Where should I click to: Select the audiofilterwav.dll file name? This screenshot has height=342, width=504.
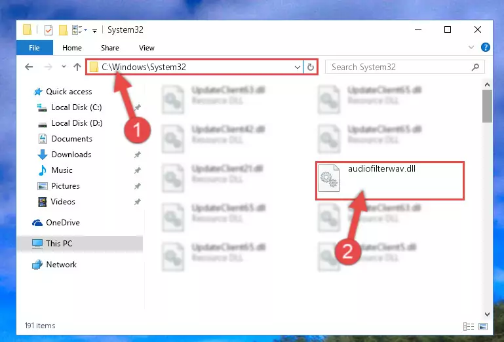(382, 169)
